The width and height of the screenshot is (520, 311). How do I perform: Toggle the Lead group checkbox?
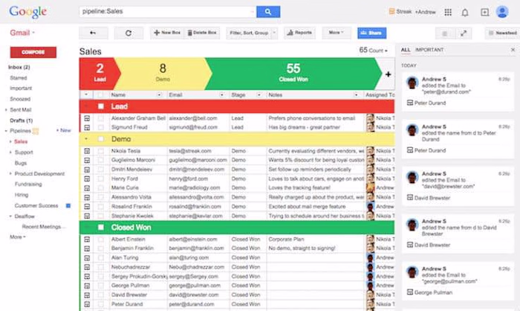pyautogui.click(x=101, y=106)
